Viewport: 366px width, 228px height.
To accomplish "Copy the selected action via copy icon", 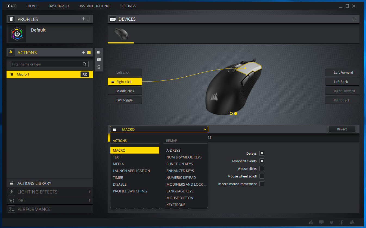I will (x=99, y=52).
